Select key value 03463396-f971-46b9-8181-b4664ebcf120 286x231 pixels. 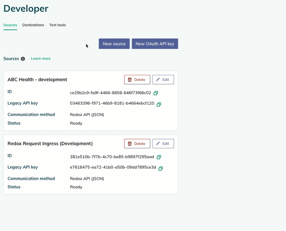(x=112, y=103)
